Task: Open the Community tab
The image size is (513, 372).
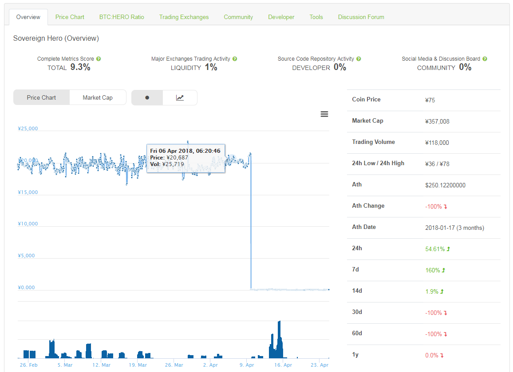Action: click(x=238, y=17)
